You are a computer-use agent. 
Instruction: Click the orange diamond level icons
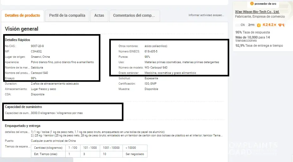tap(282, 25)
